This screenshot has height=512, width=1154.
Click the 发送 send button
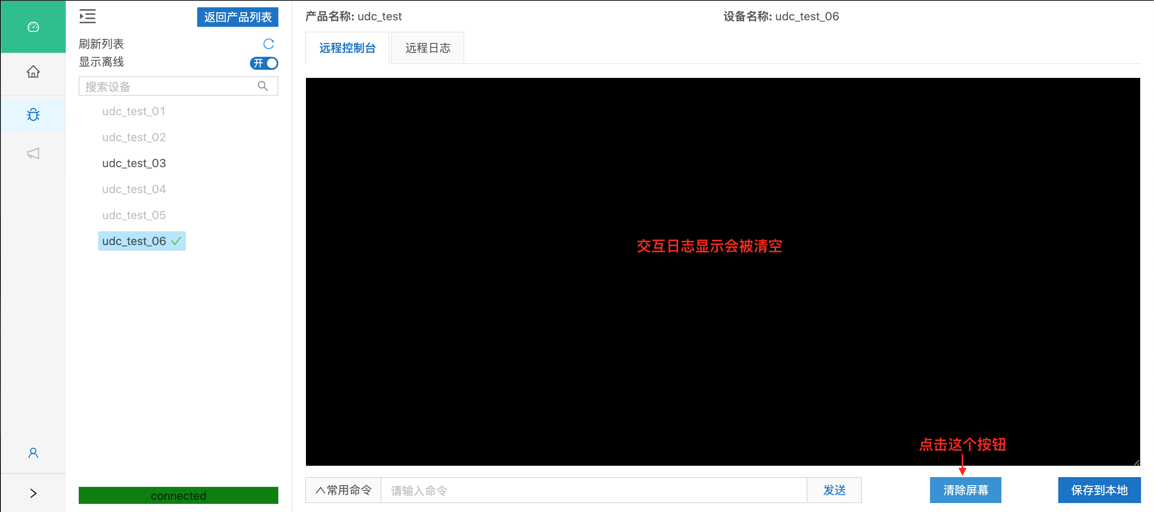[x=834, y=490]
